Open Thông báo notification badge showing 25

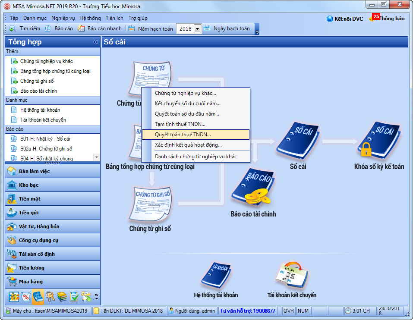tap(376, 16)
